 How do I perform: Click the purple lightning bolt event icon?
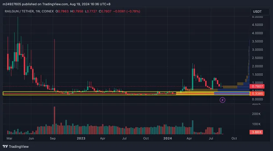[x=222, y=100]
